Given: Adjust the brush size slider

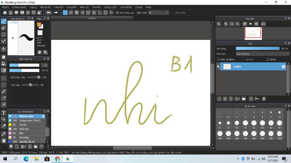Looking at the screenshot, I should pyautogui.click(x=24, y=65).
